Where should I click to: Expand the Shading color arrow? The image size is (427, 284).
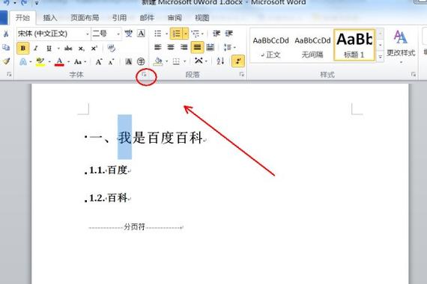coord(166,61)
